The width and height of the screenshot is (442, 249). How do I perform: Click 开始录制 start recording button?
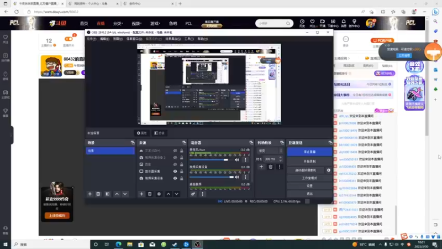pos(309,161)
